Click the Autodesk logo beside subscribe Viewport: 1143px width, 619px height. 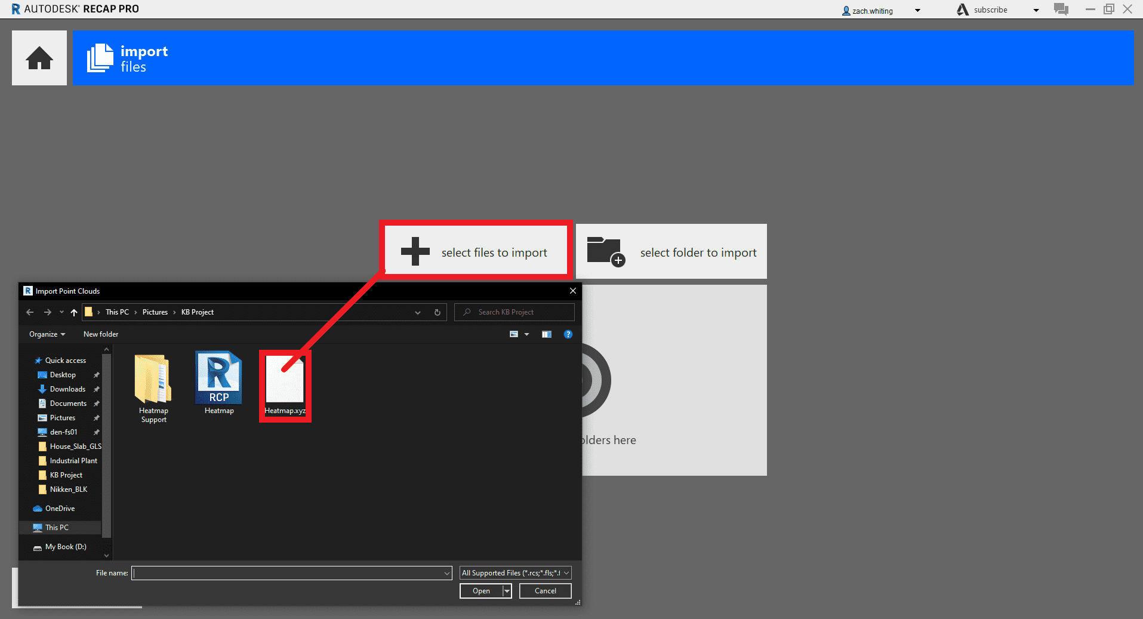[x=962, y=10]
